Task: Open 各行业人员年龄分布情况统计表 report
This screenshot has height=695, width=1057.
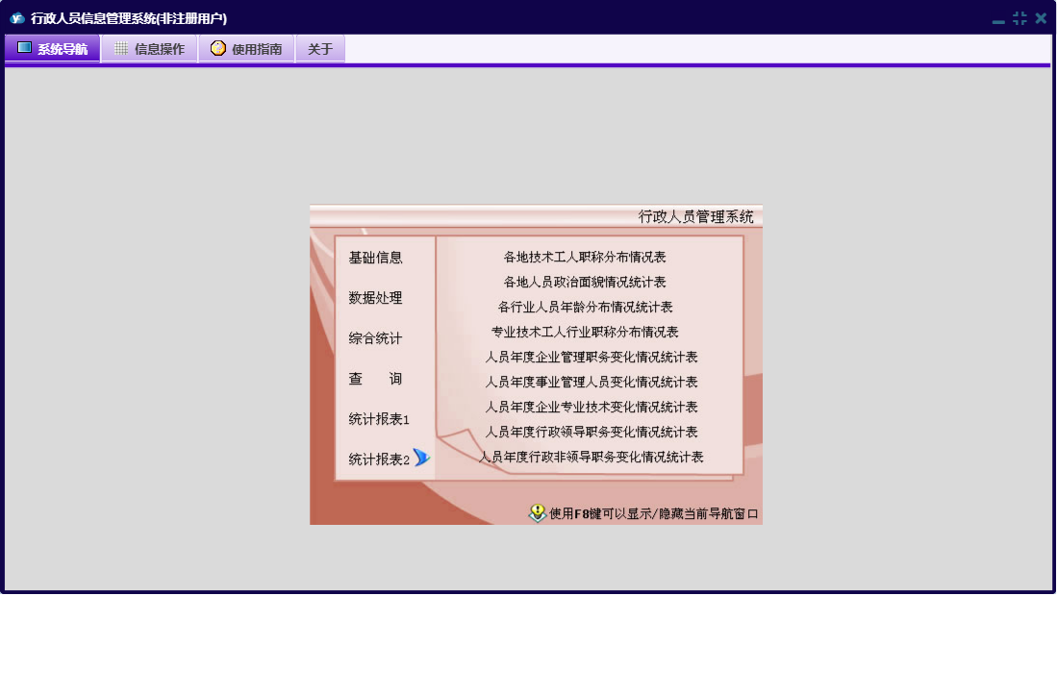Action: coord(585,308)
